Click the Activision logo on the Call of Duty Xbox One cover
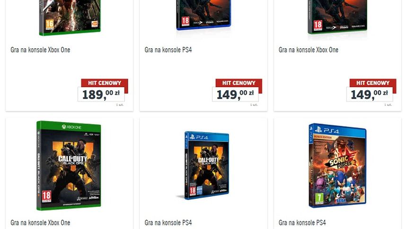The width and height of the screenshot is (407, 229). 94,198
